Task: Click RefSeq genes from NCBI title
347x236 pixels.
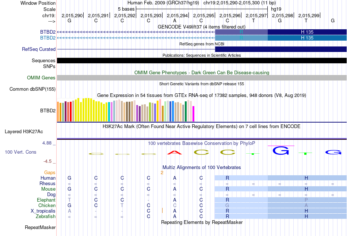Action: coord(202,44)
